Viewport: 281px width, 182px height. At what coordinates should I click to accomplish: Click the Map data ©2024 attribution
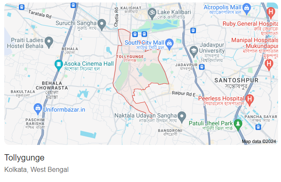pyautogui.click(x=259, y=142)
